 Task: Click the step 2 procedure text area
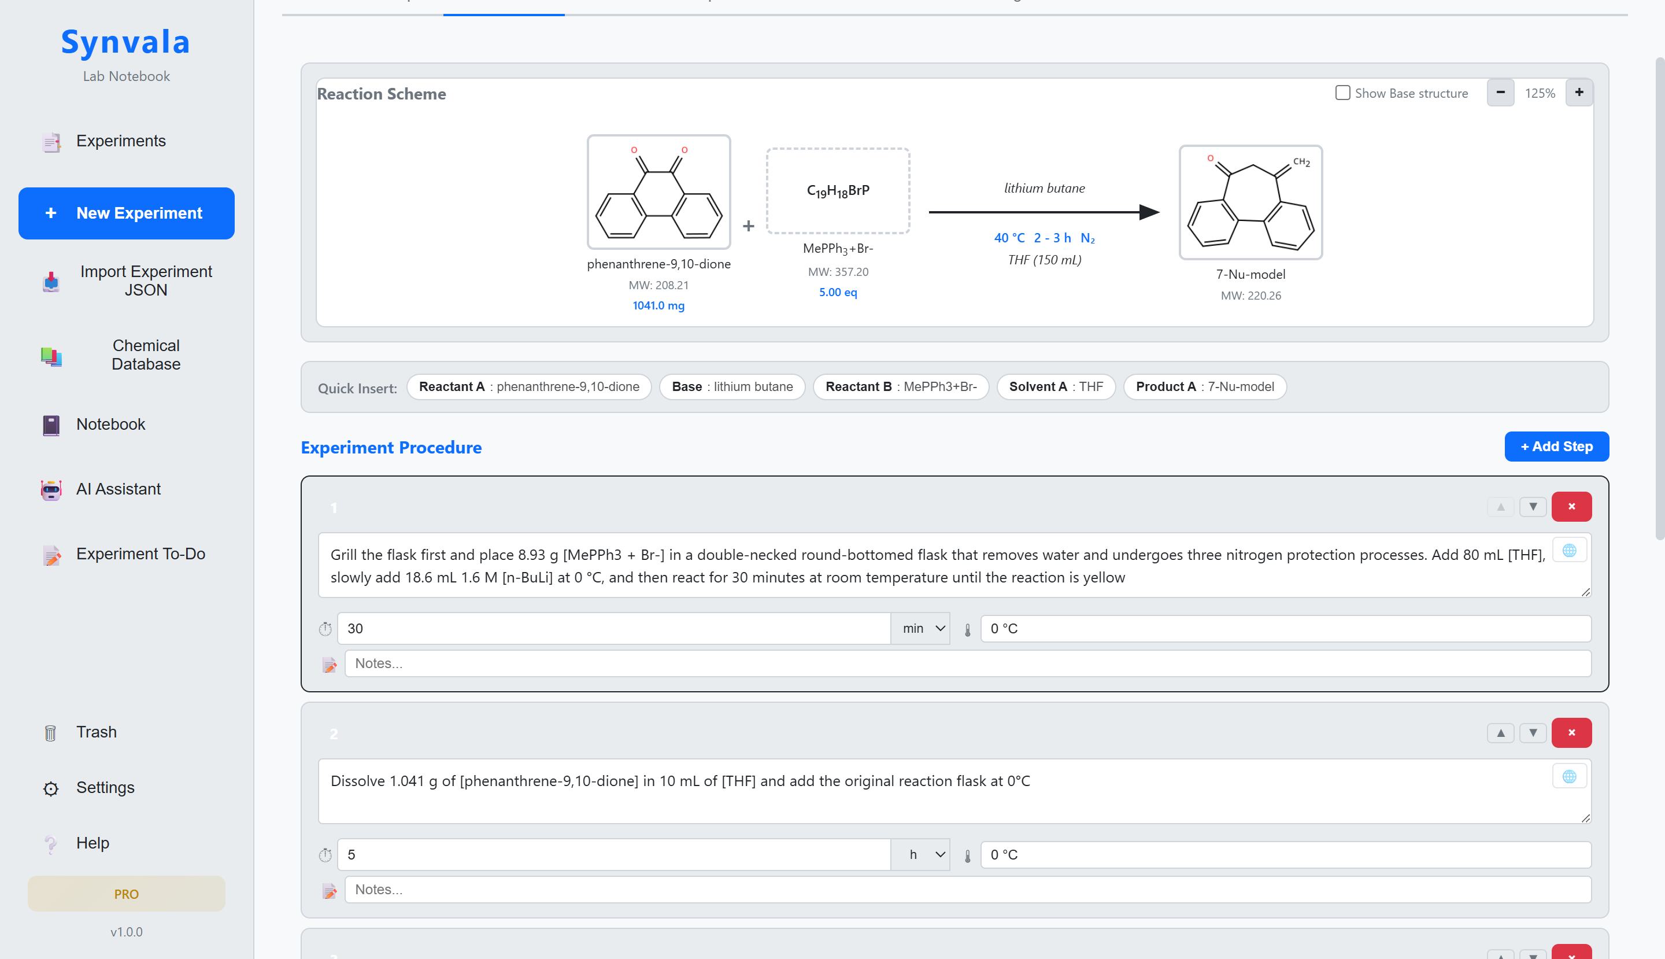pyautogui.click(x=954, y=791)
